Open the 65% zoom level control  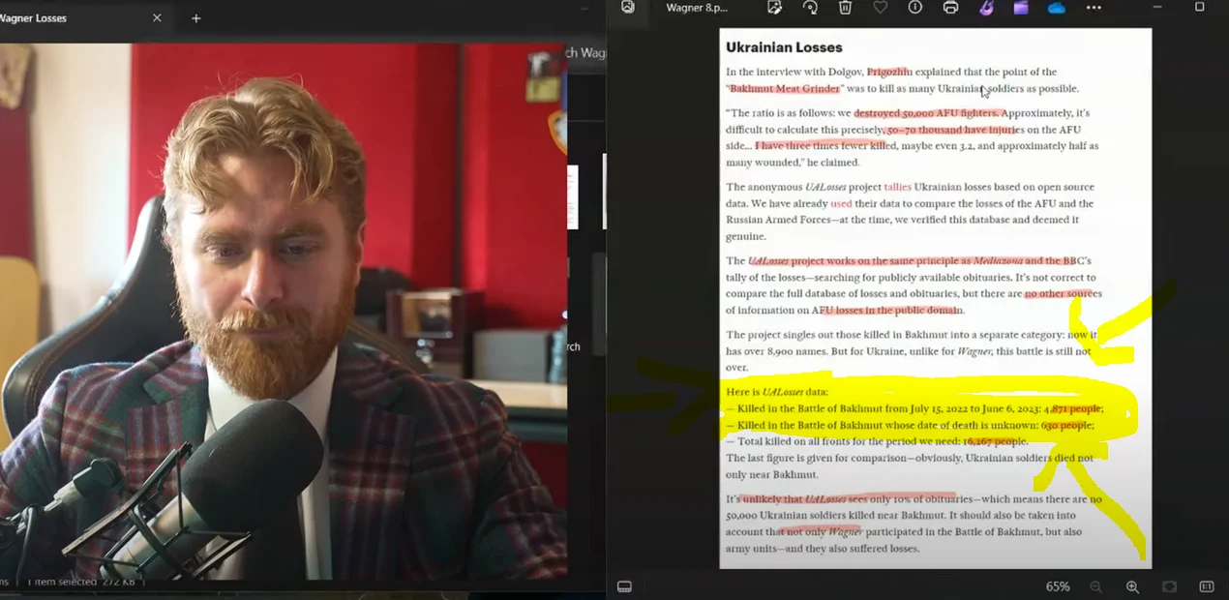pyautogui.click(x=1057, y=586)
